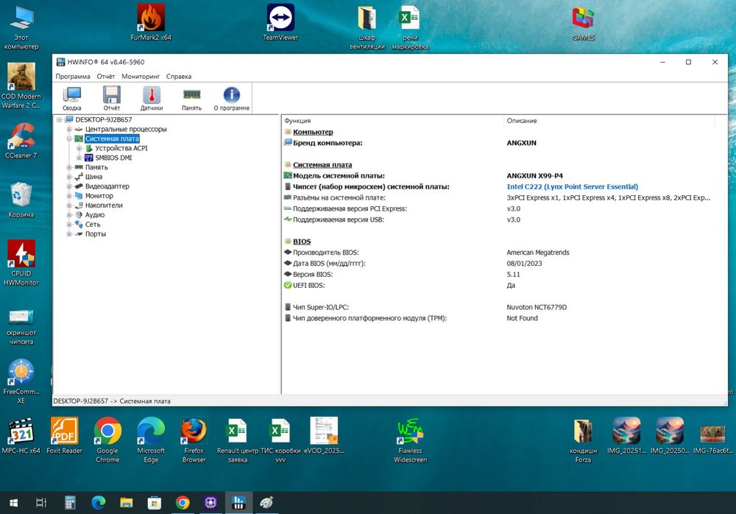Image resolution: width=736 pixels, height=514 pixels.
Task: Select the Системная плата tree item
Action: click(112, 138)
